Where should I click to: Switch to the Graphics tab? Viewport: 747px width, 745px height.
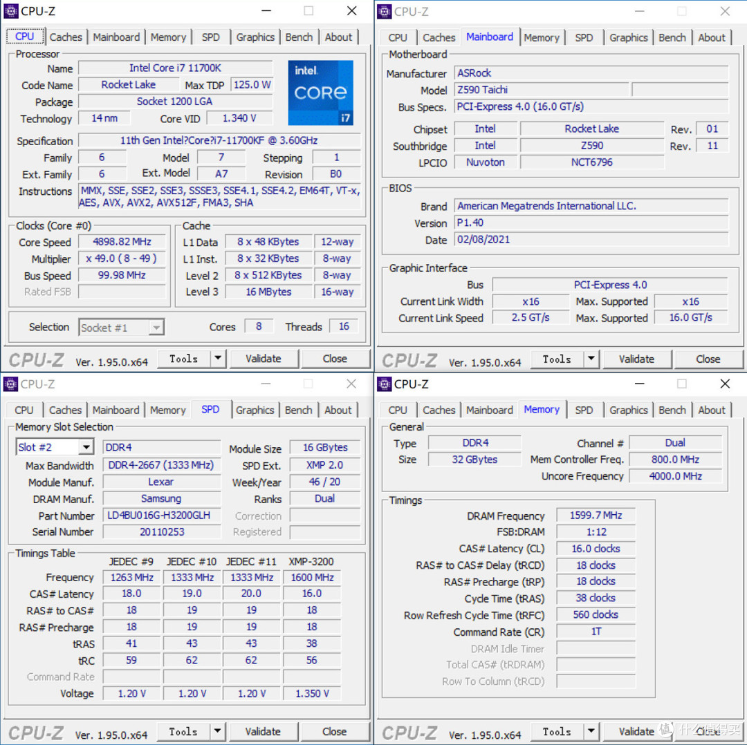(x=255, y=37)
